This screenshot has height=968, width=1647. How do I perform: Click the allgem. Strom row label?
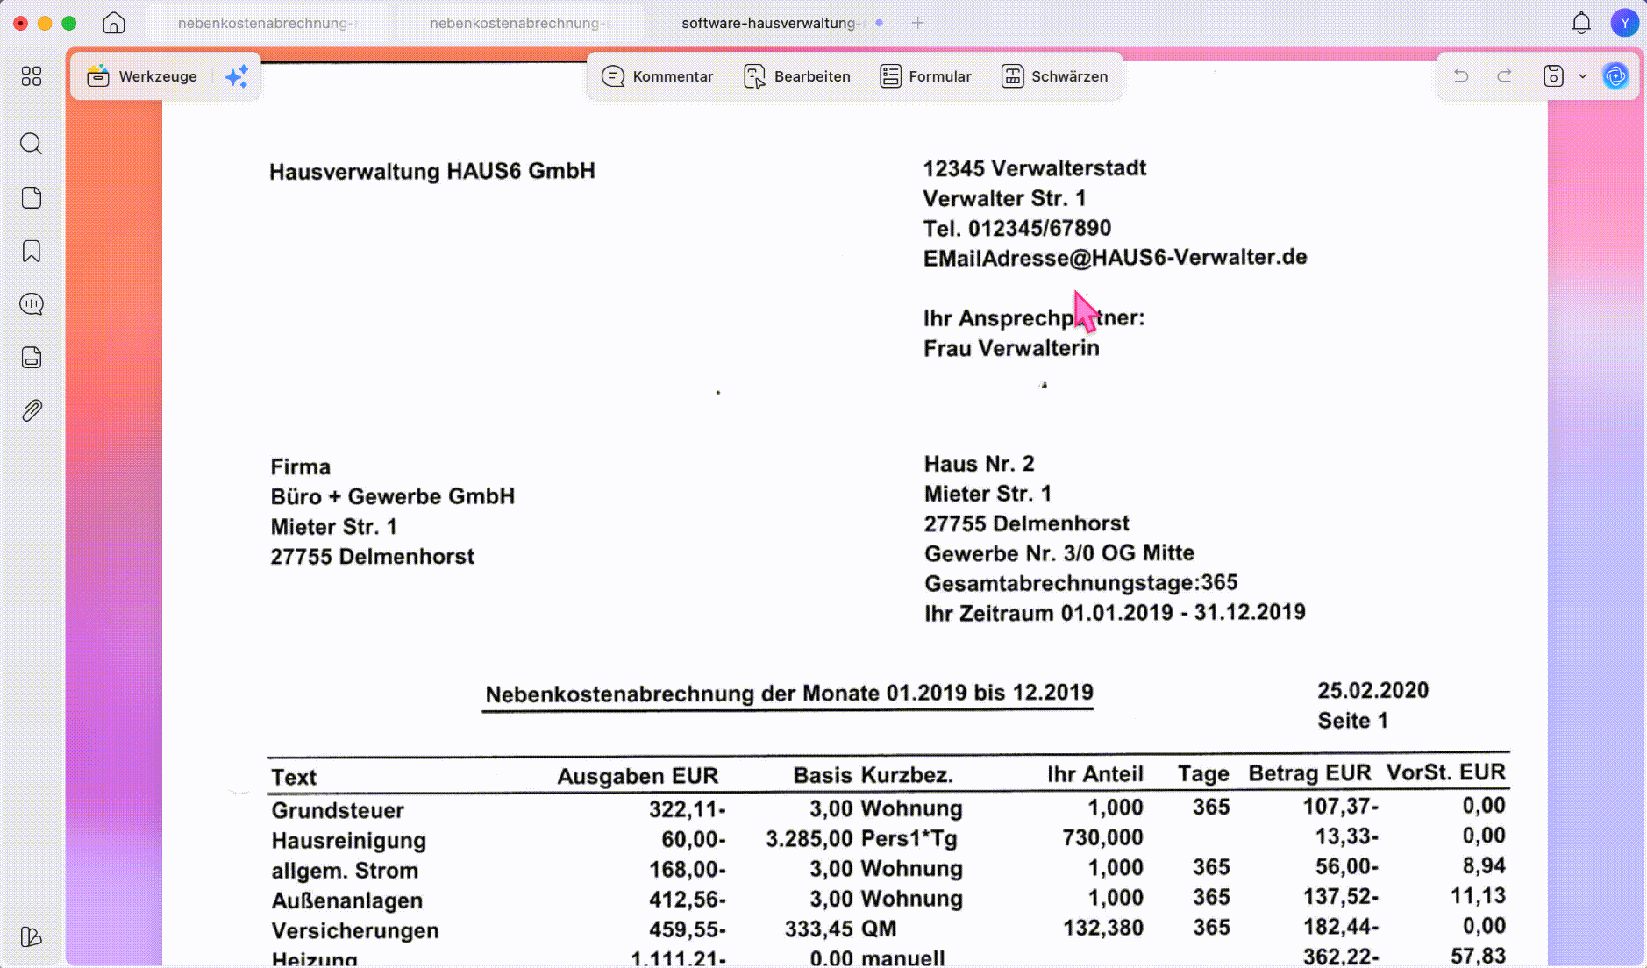point(345,871)
